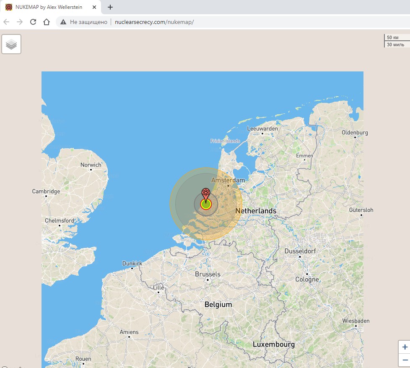Image resolution: width=410 pixels, height=368 pixels.
Task: Click the NUKEMAP tab favicon
Action: pyautogui.click(x=9, y=7)
